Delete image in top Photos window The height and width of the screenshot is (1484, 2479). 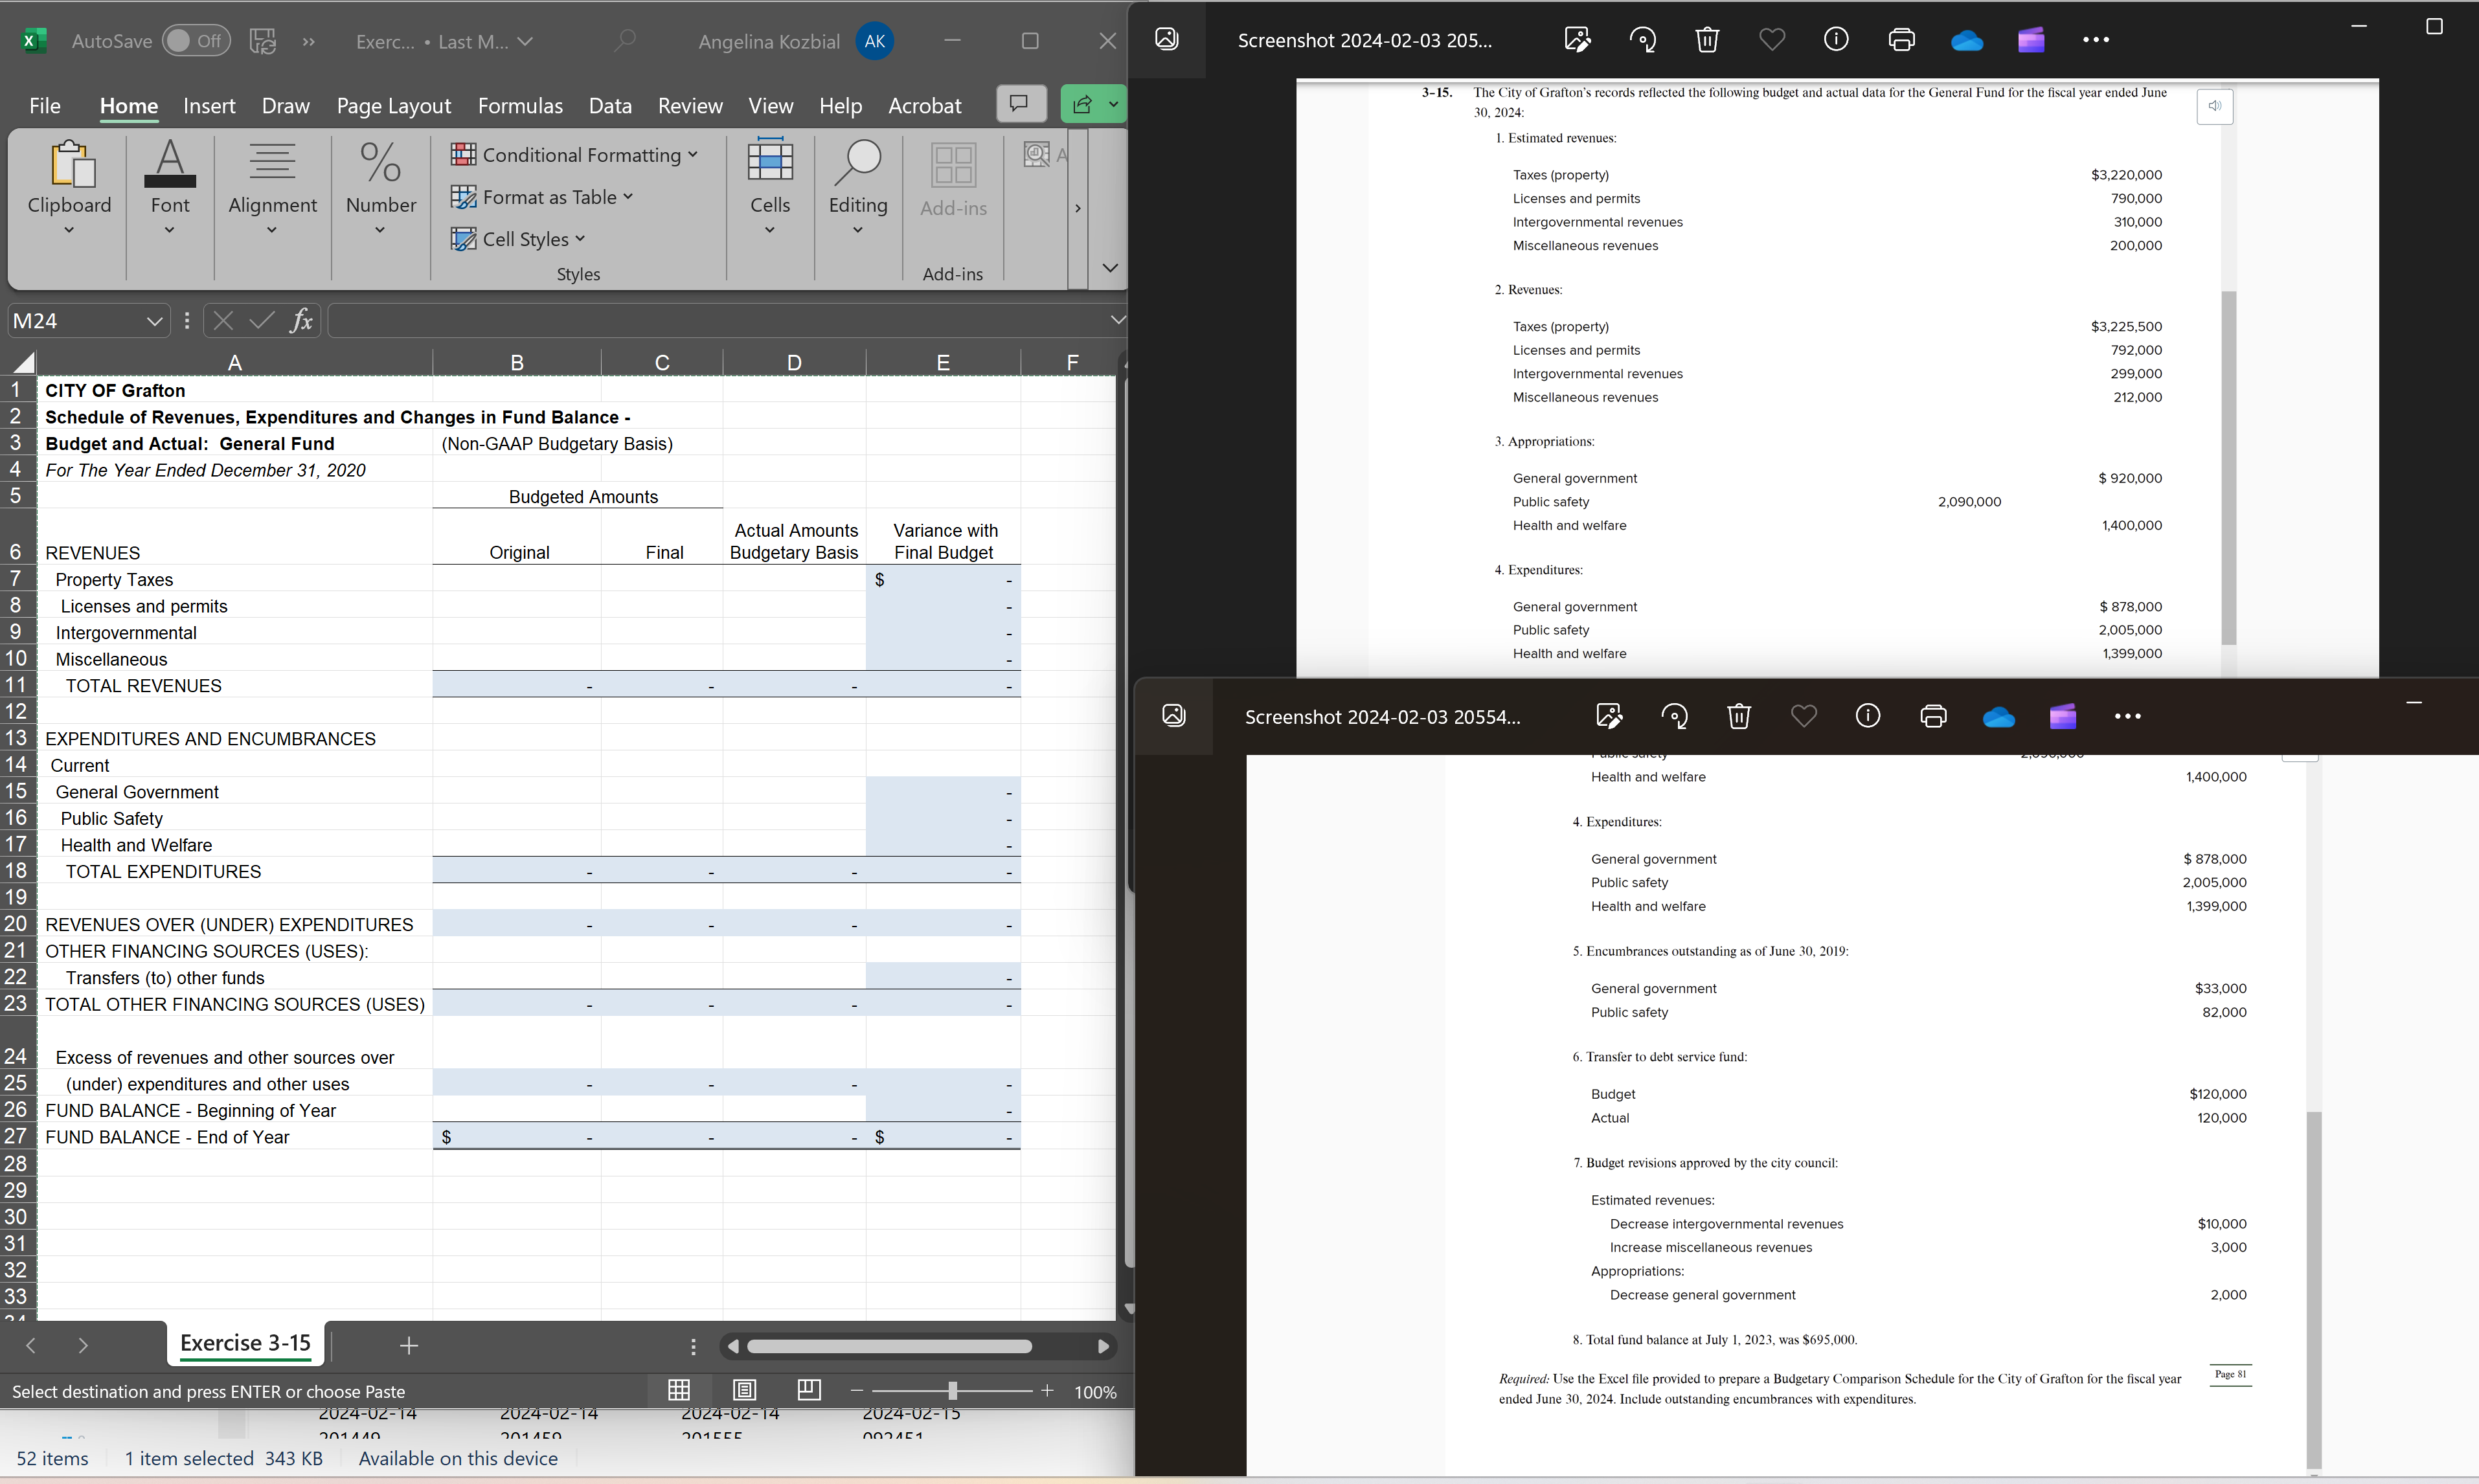(1707, 40)
